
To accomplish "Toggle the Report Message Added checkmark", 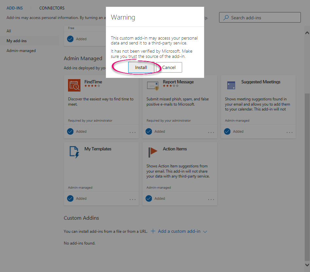I will tap(149, 131).
